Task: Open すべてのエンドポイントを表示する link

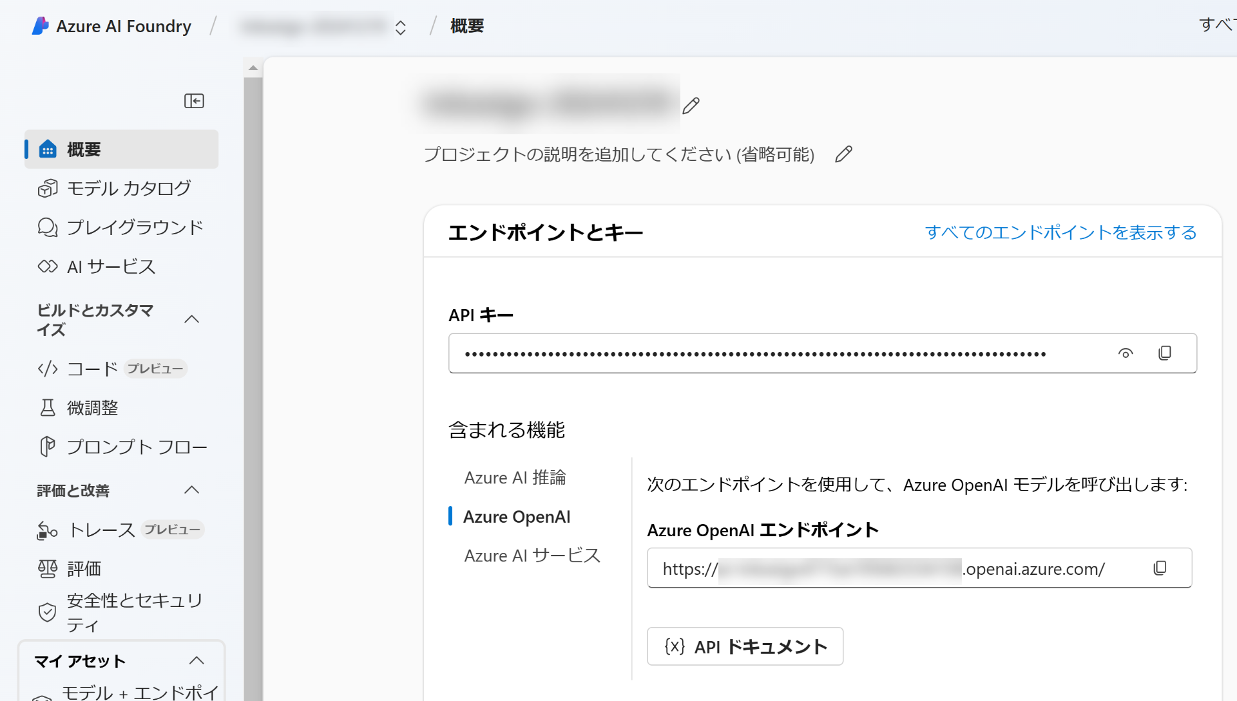Action: (x=1060, y=232)
